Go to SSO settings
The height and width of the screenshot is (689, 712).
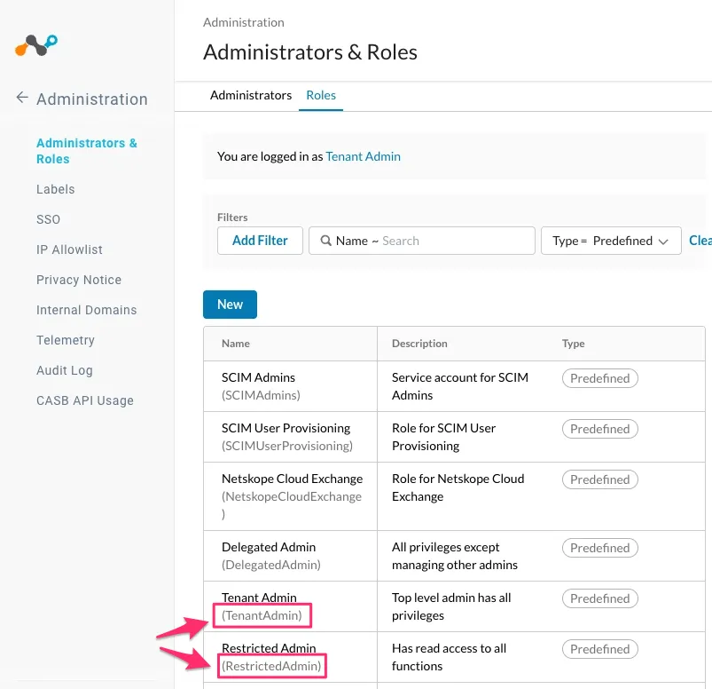49,219
